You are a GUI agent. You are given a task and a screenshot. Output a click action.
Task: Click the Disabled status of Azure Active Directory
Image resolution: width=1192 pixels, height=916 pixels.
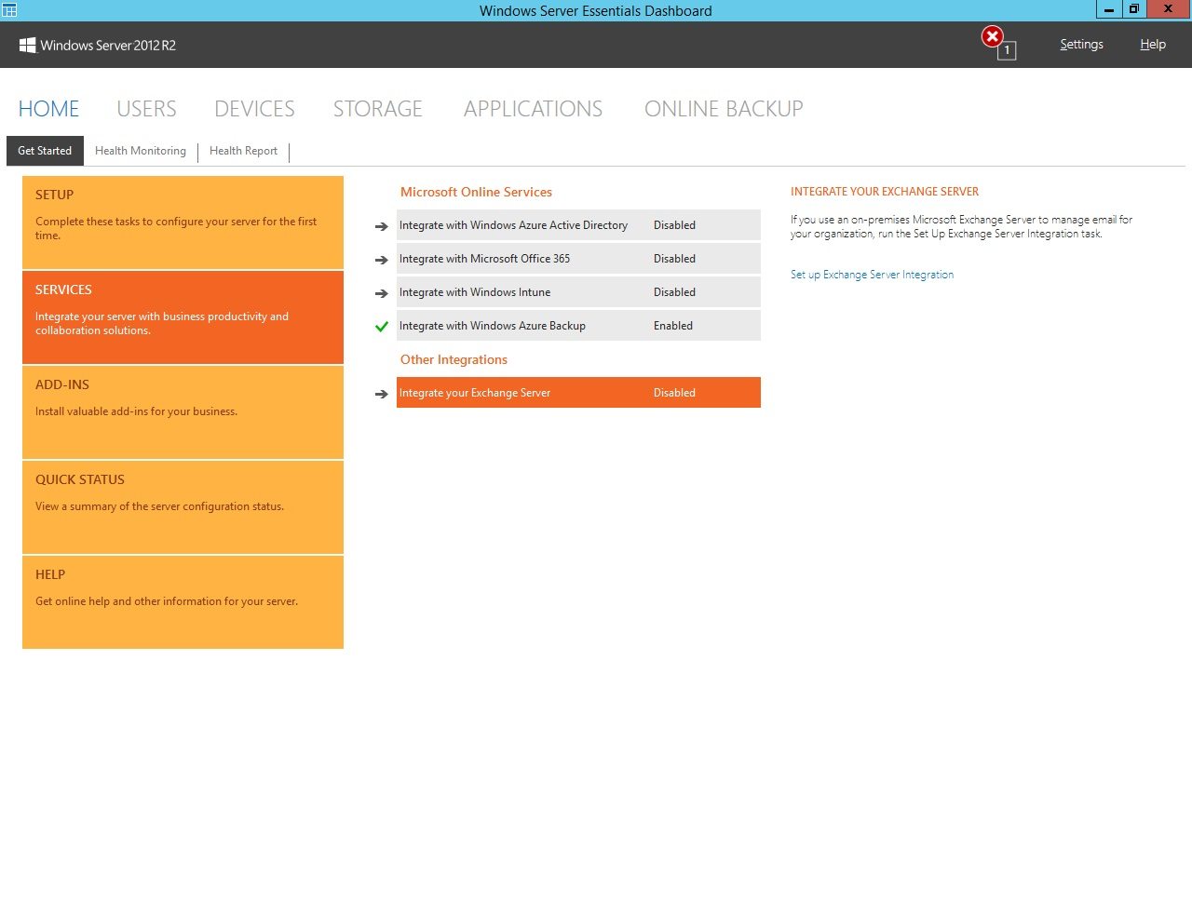click(x=674, y=225)
